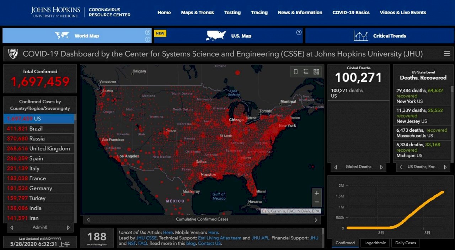Select France in confirmed cases list
Viewport: 455px width, 250px height.
pos(39,178)
